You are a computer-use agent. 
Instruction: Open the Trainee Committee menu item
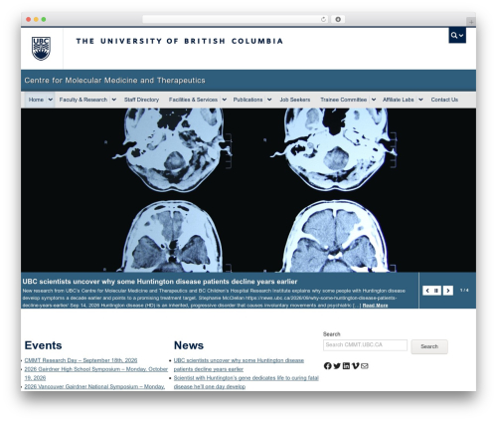click(x=343, y=100)
